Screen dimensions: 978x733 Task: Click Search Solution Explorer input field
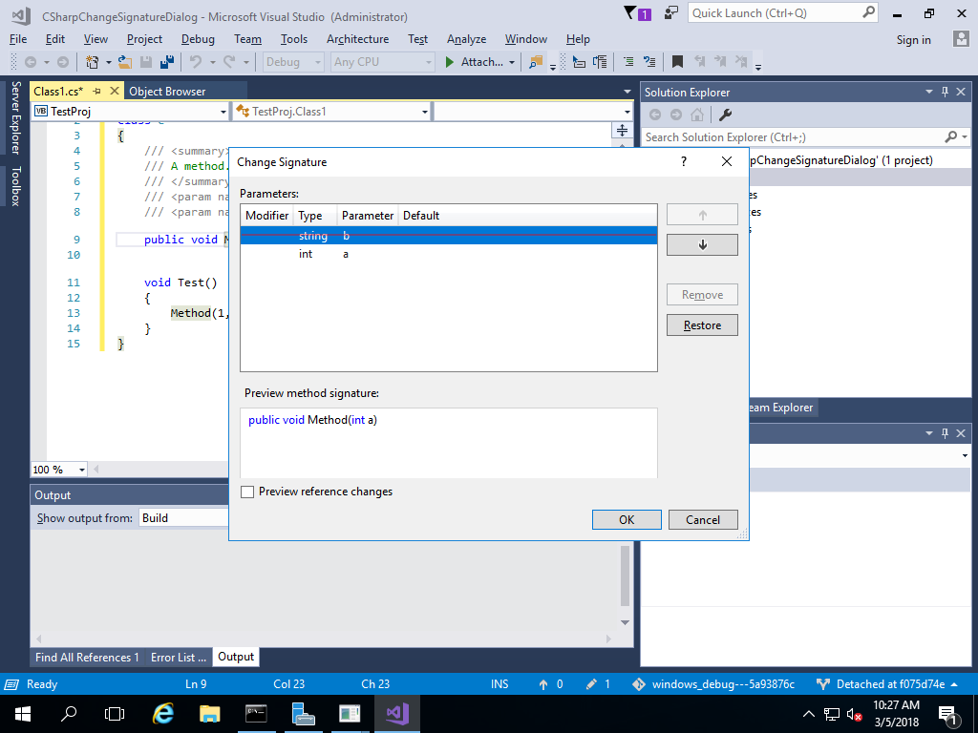[804, 137]
